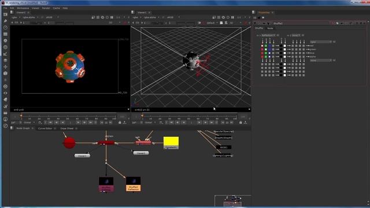This screenshot has width=370, height=208.
Task: Select the Specular node in Node Graph
Action: click(x=223, y=131)
